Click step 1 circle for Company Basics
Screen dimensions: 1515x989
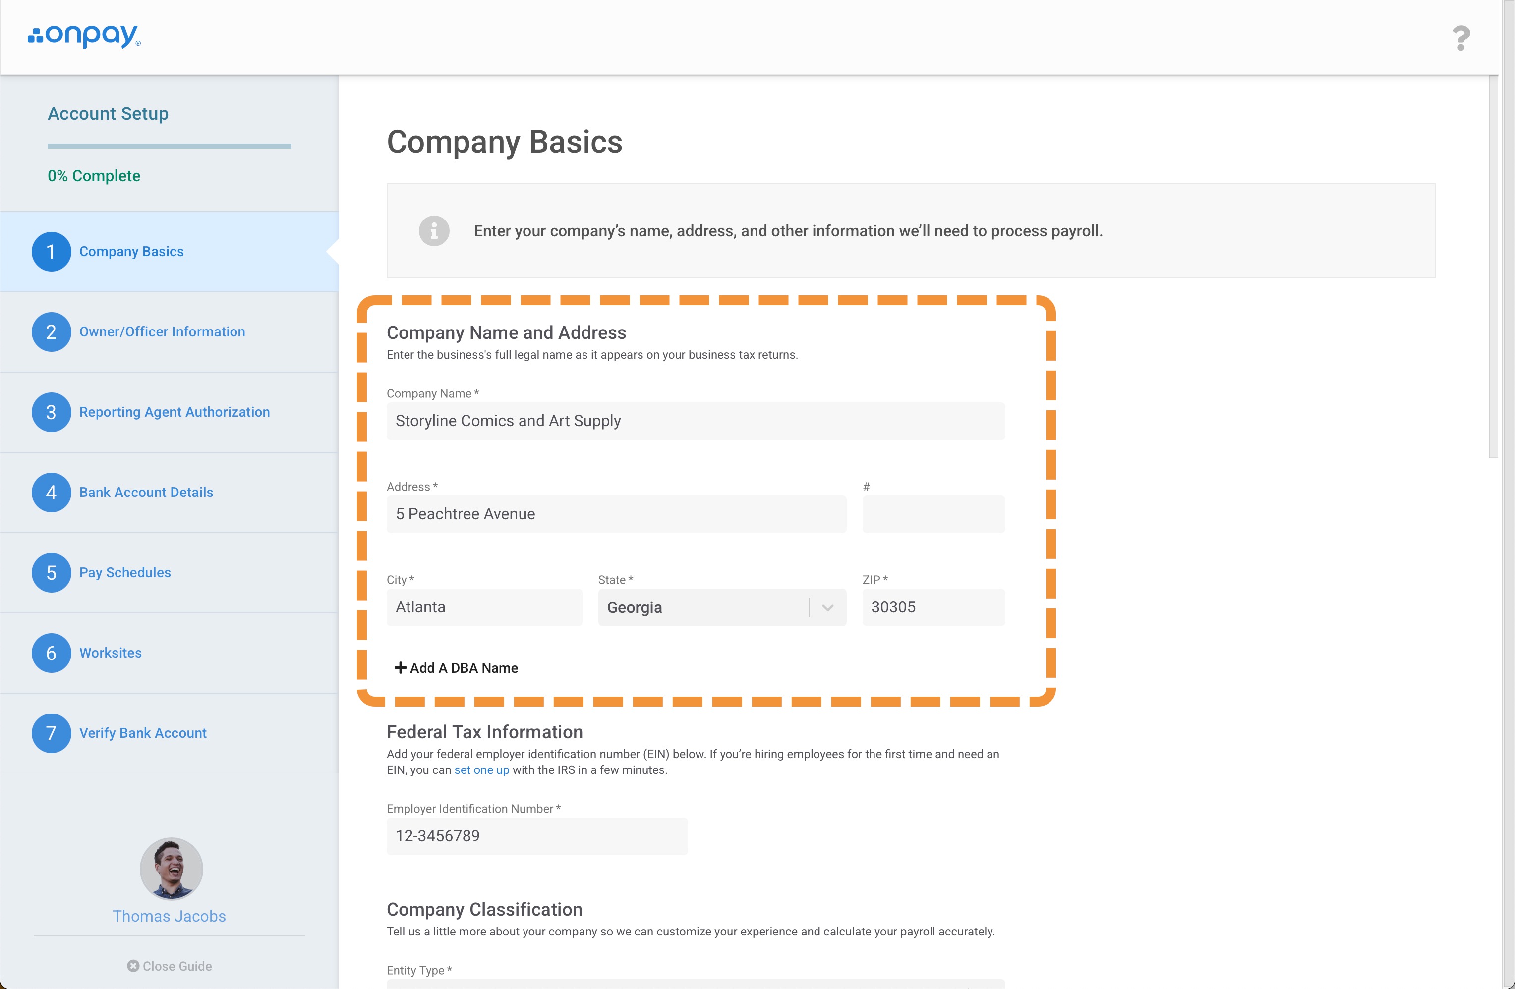click(x=51, y=251)
